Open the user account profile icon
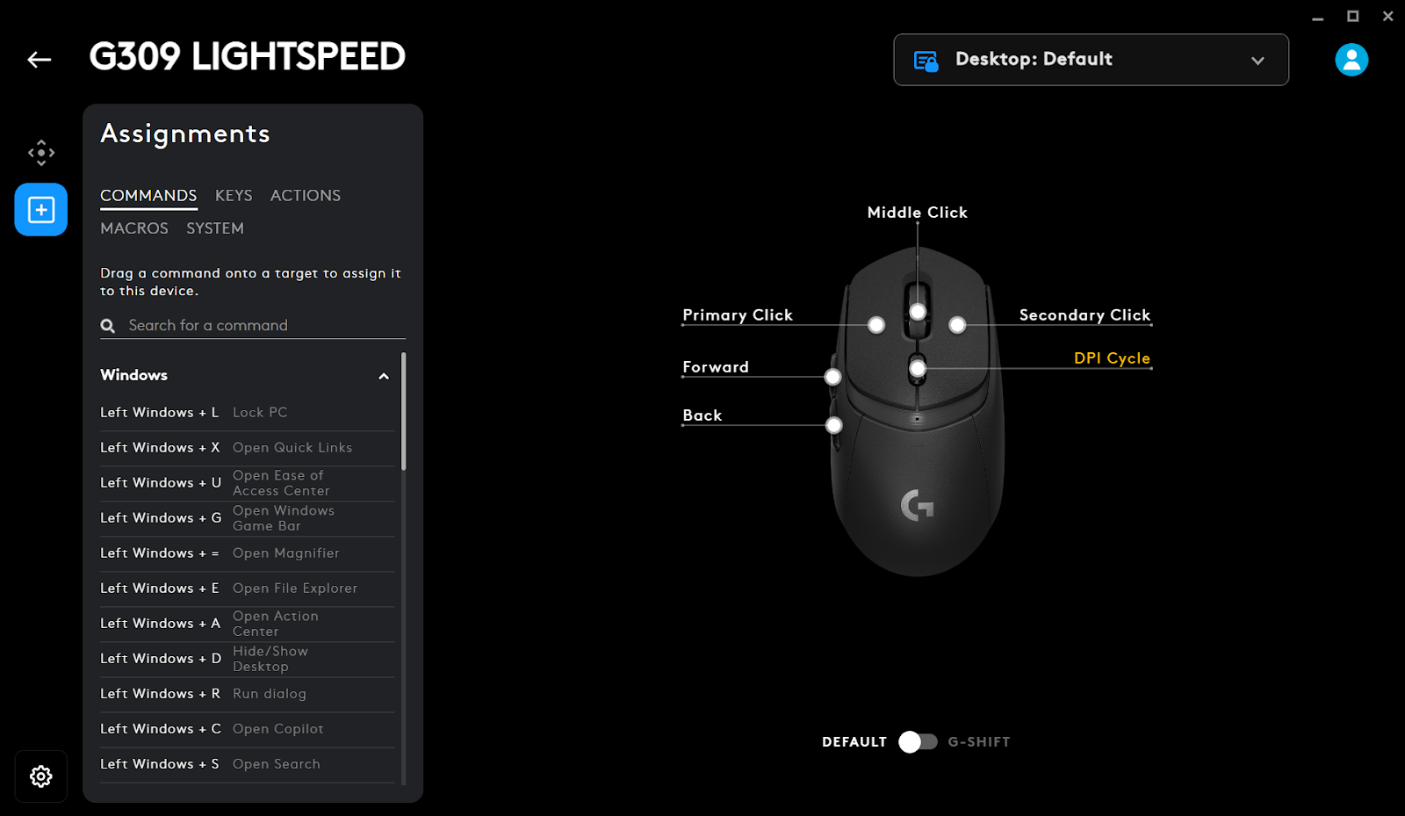1405x816 pixels. click(x=1351, y=60)
